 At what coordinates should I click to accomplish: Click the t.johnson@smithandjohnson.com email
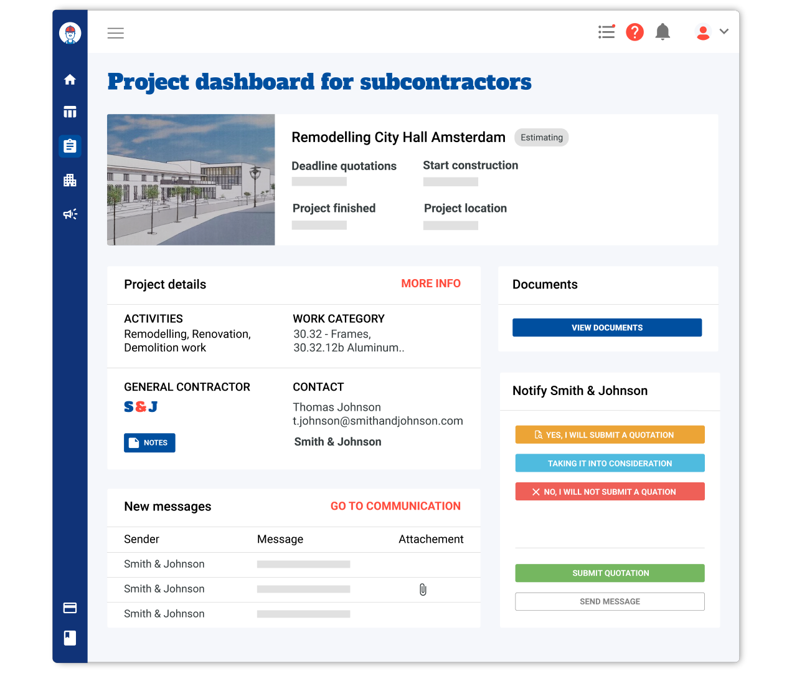[378, 421]
